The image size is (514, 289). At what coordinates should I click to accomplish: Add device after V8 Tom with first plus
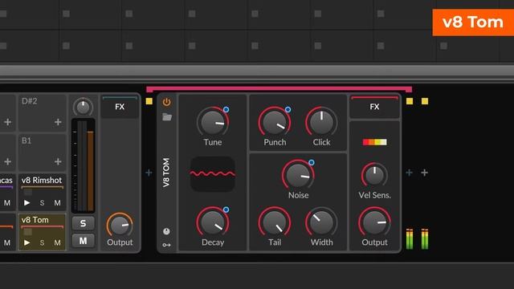(x=409, y=173)
